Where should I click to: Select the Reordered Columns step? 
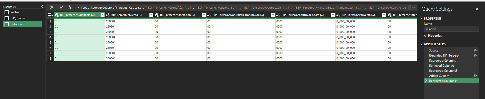(451, 61)
